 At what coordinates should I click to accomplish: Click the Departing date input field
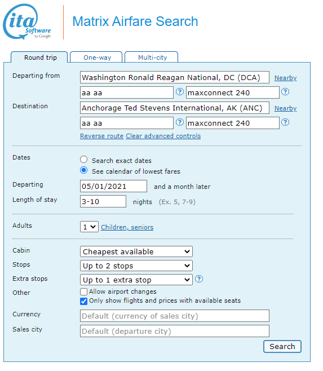tap(113, 186)
